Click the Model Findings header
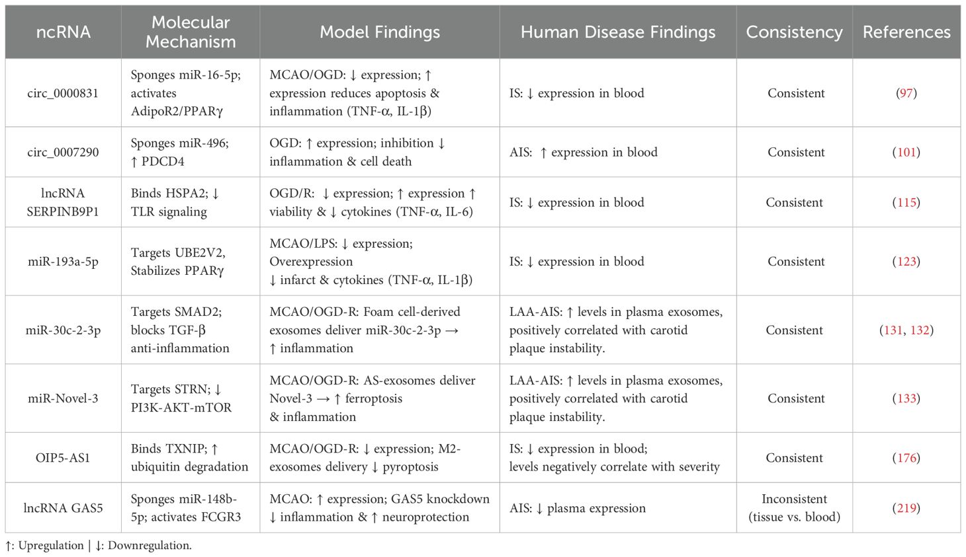 click(x=380, y=32)
